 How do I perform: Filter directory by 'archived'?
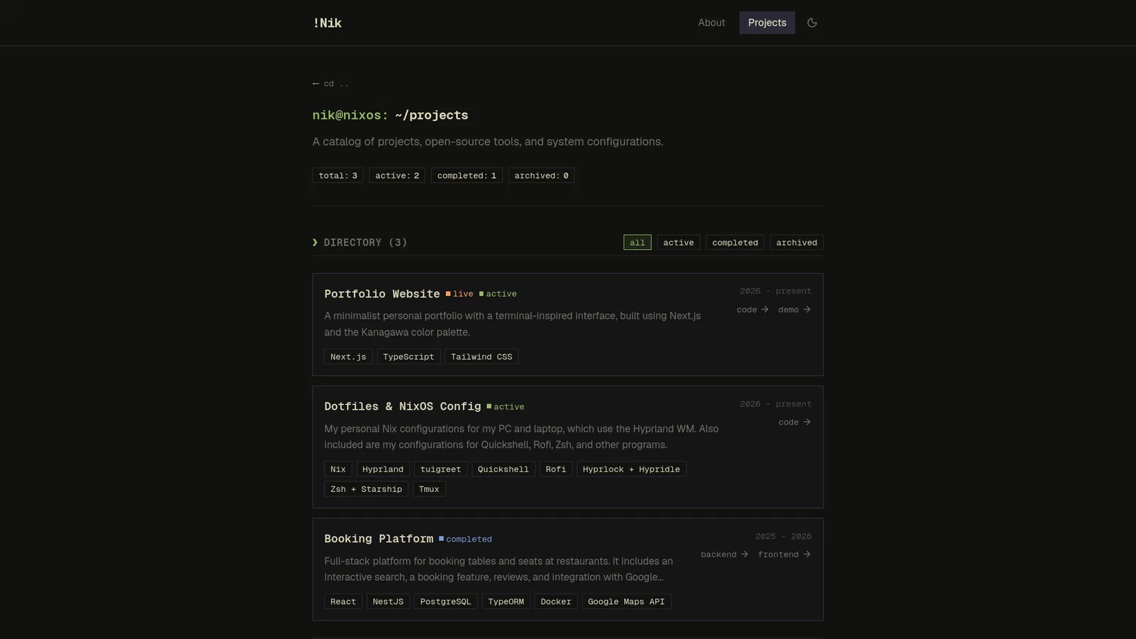click(x=797, y=243)
